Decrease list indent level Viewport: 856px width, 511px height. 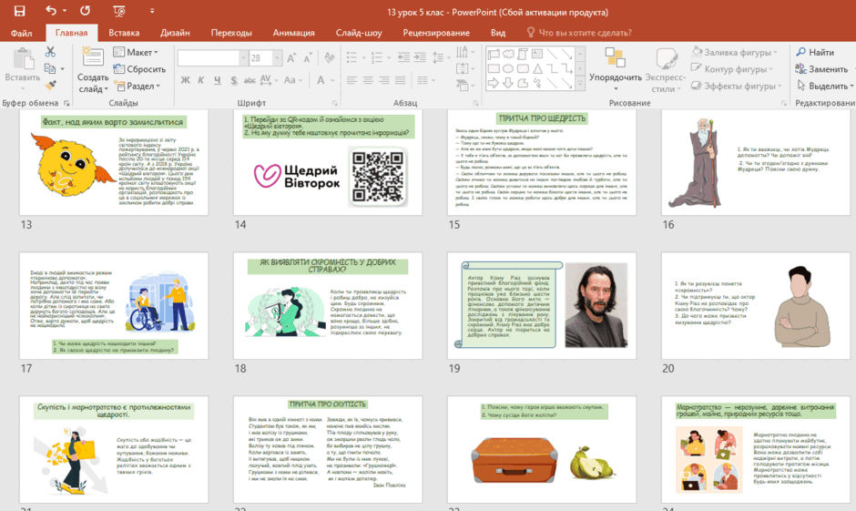click(x=403, y=57)
